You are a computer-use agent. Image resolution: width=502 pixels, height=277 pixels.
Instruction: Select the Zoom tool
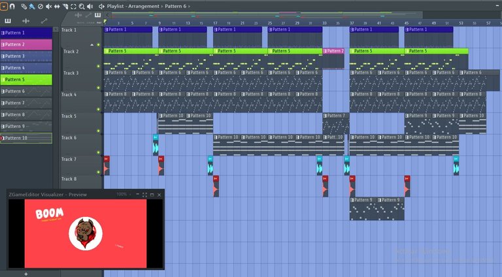coord(82,6)
